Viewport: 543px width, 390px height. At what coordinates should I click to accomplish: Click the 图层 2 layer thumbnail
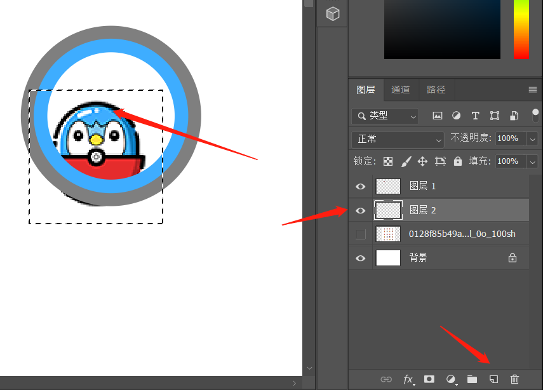[388, 210]
